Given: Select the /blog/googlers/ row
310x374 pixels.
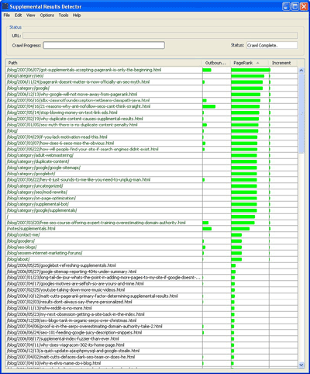Looking at the screenshot, I should (x=152, y=241).
